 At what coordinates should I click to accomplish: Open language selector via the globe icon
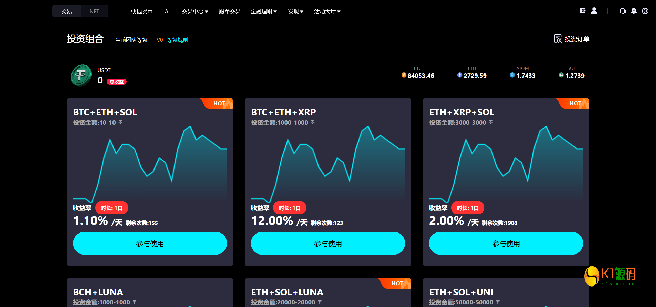646,11
